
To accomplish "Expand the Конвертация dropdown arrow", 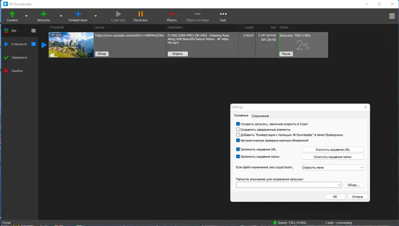I will click(95, 16).
